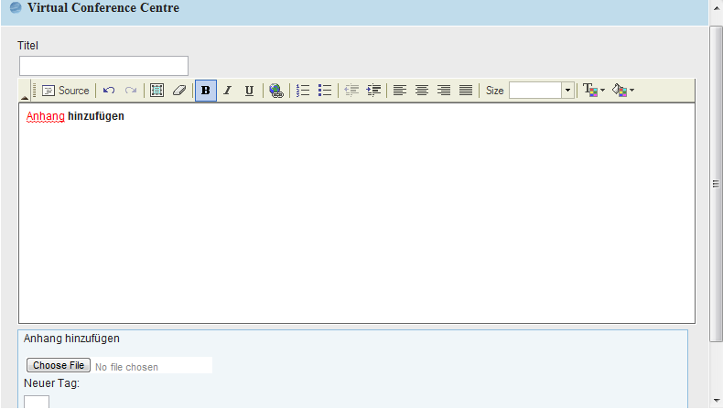Open the font Size dropdown
Viewport: 723px width, 409px height.
point(567,91)
